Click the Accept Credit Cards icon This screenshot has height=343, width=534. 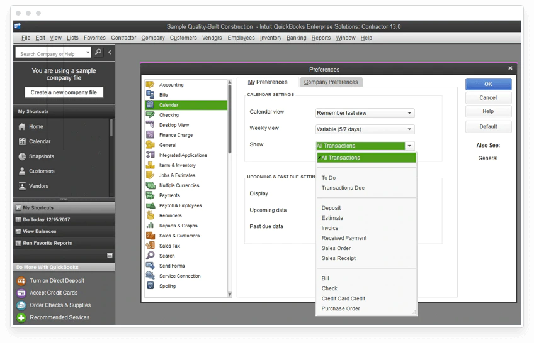tap(21, 293)
